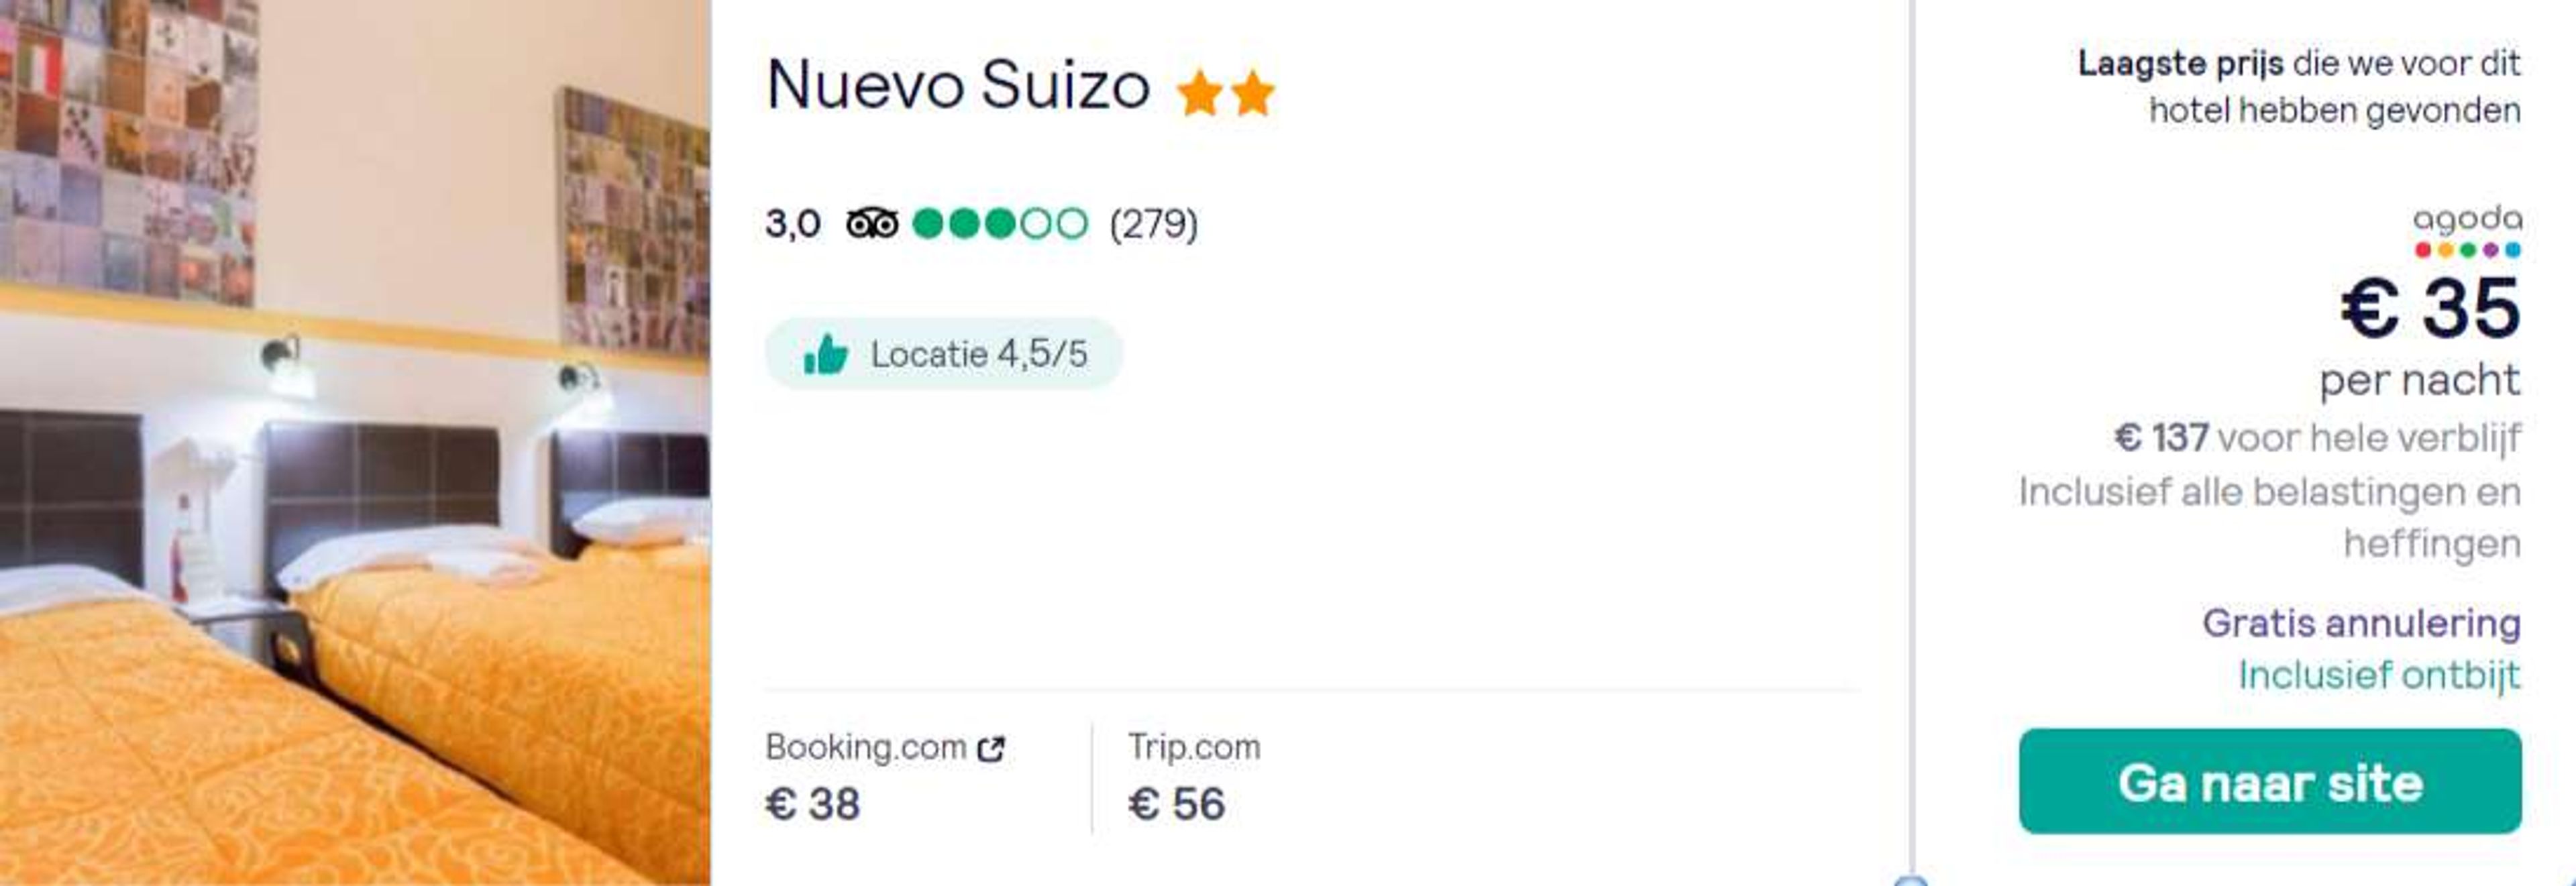Click the colored dots under Agoda
The image size is (2576, 886).
click(x=2467, y=250)
